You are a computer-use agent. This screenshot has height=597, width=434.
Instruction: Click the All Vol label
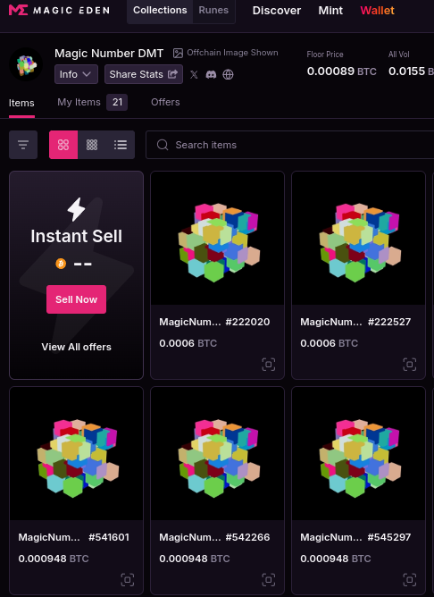[398, 55]
